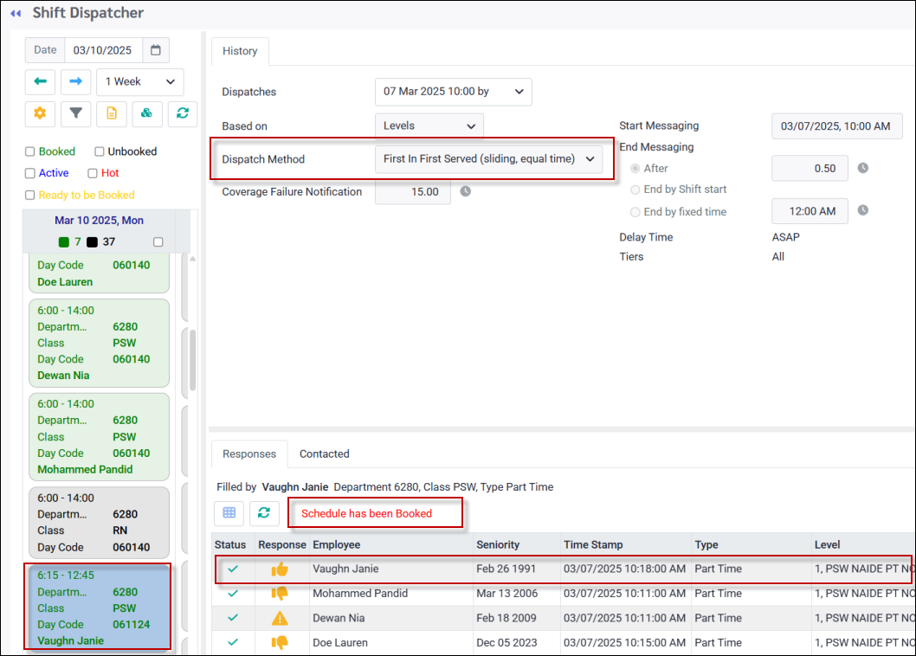The height and width of the screenshot is (656, 916).
Task: Click the black unbooked count square
Action: click(92, 241)
